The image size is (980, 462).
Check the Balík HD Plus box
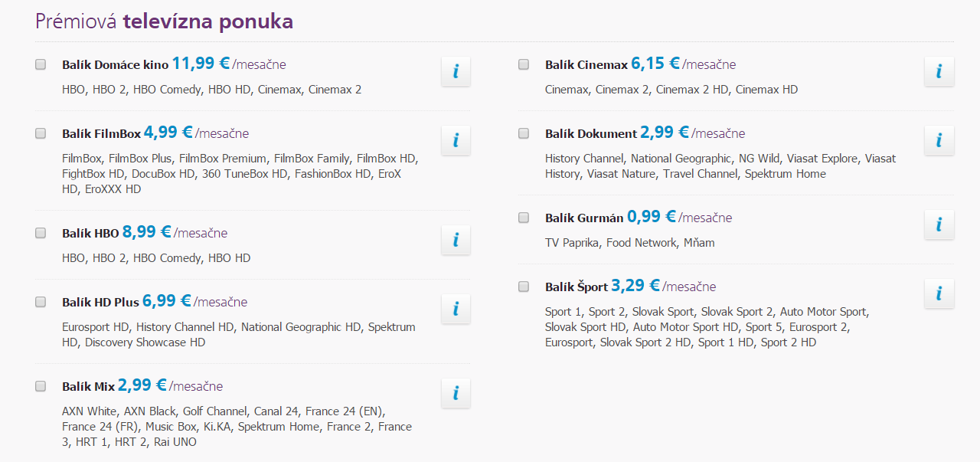pos(41,302)
